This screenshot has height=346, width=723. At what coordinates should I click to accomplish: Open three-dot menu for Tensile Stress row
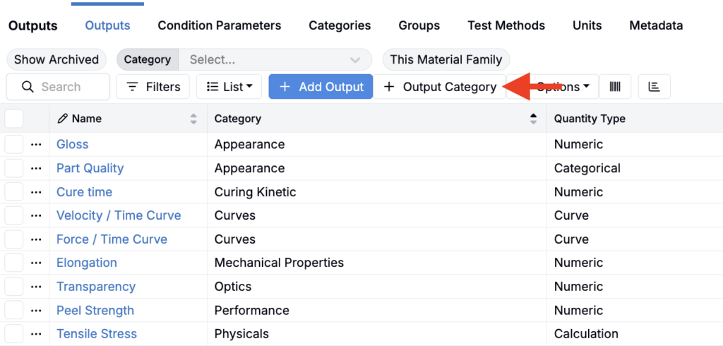point(37,334)
